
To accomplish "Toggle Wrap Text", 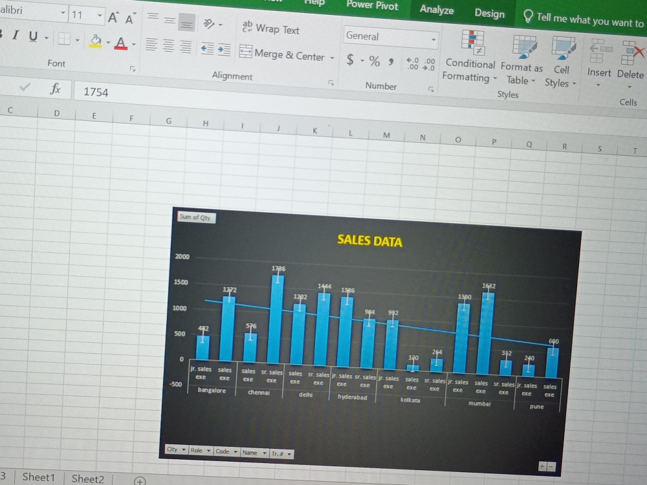I will 271,28.
